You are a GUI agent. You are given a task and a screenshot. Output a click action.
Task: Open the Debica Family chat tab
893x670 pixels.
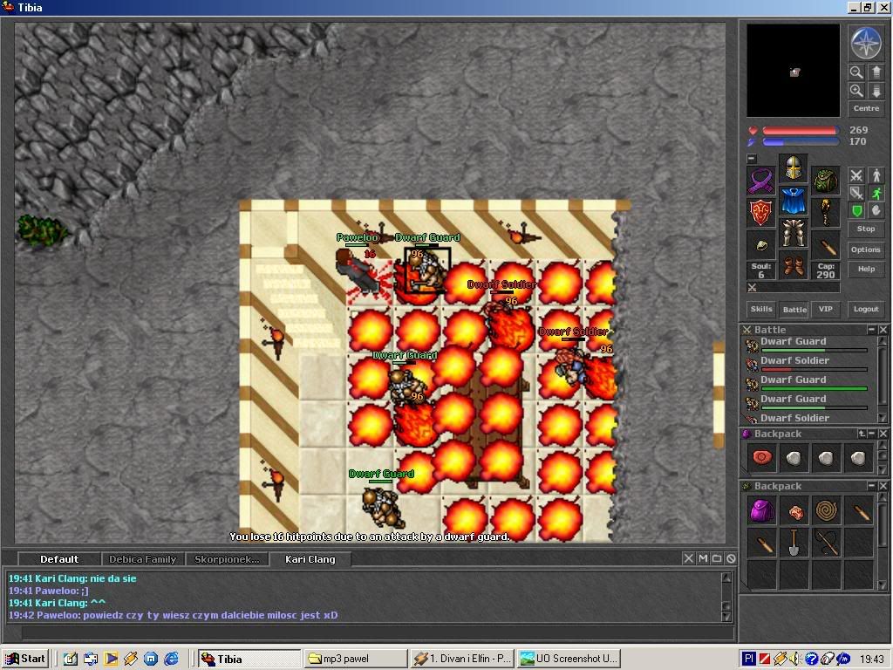pos(142,559)
